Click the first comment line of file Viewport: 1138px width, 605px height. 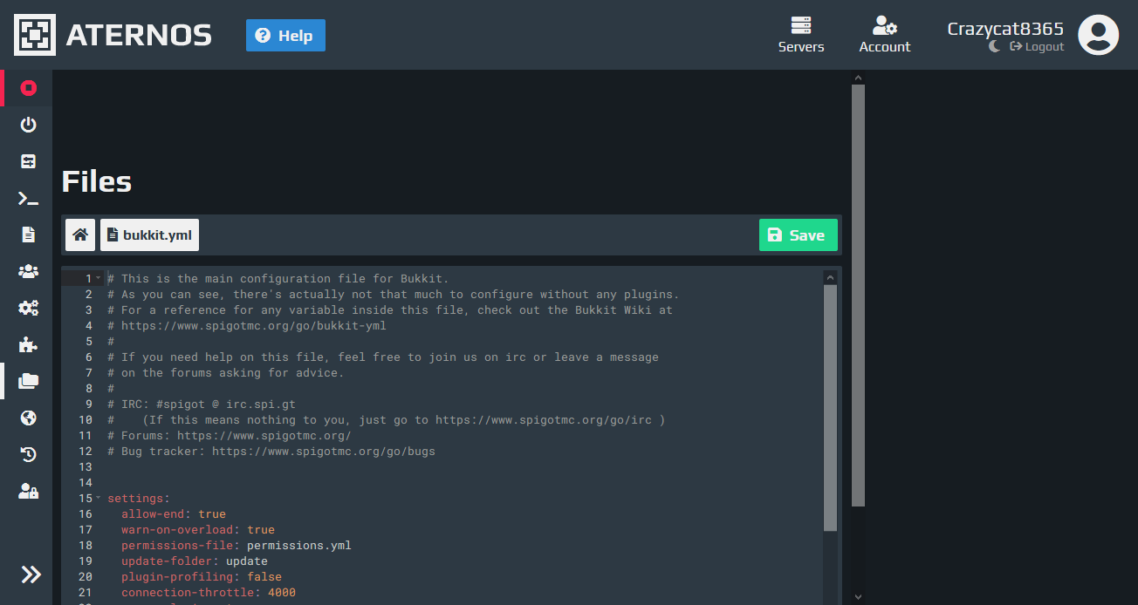pyautogui.click(x=278, y=279)
